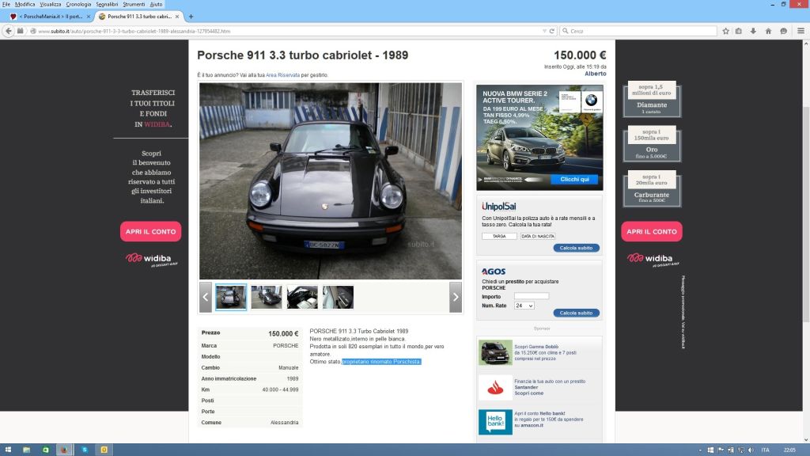This screenshot has width=810, height=456.
Task: Expand the Num. Rate dropdown
Action: (524, 306)
